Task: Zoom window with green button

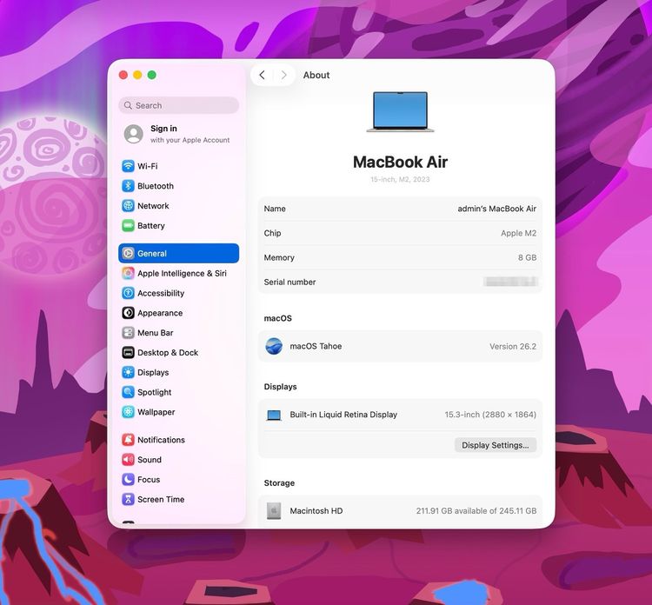Action: 152,75
